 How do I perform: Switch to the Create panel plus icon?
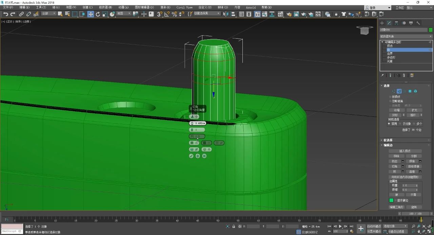coord(382,23)
